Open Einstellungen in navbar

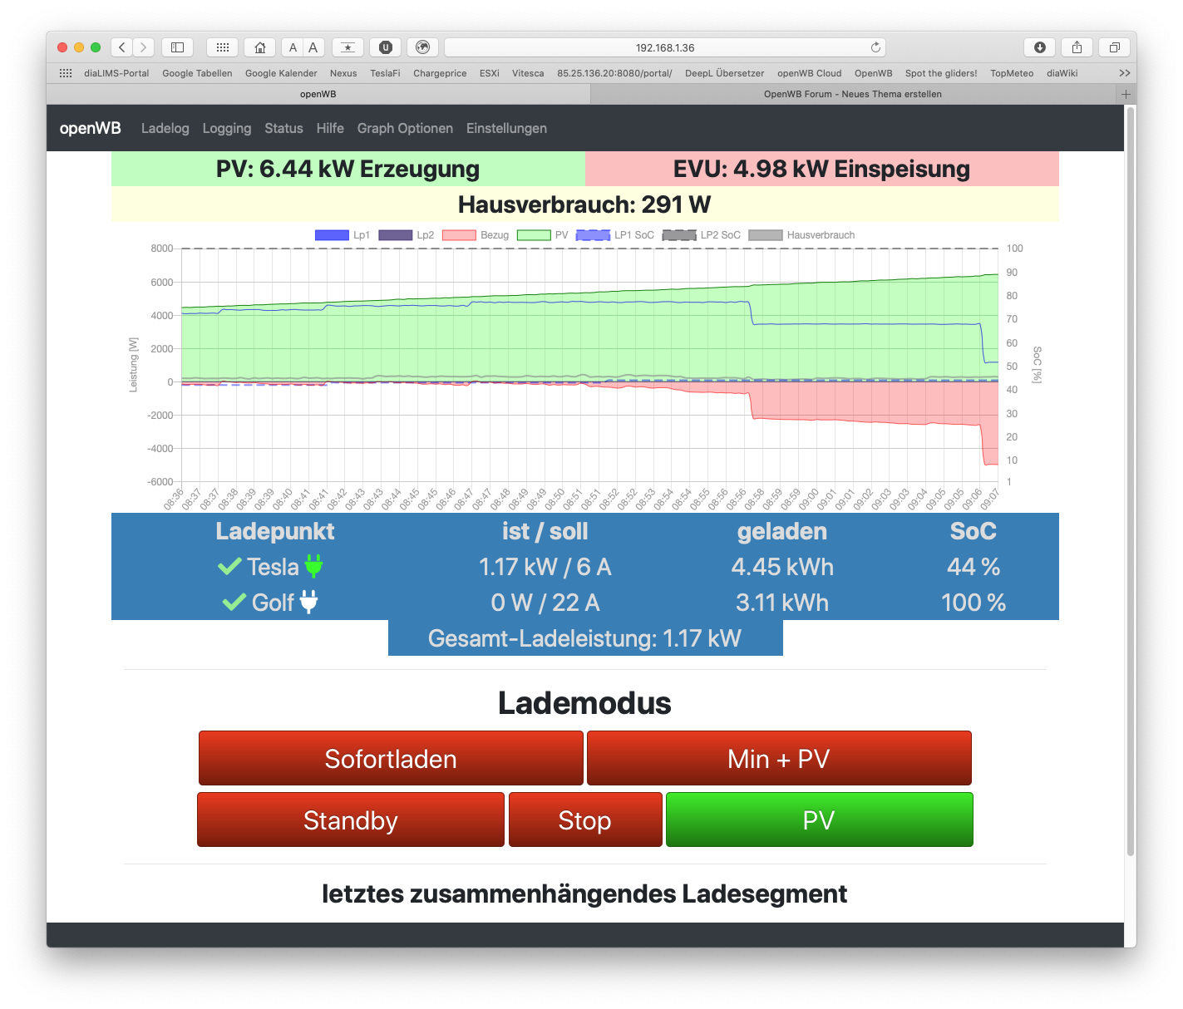click(506, 128)
